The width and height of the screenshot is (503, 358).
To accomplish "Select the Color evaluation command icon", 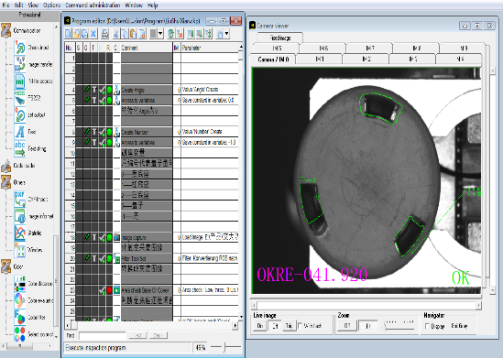I will pyautogui.click(x=20, y=300).
